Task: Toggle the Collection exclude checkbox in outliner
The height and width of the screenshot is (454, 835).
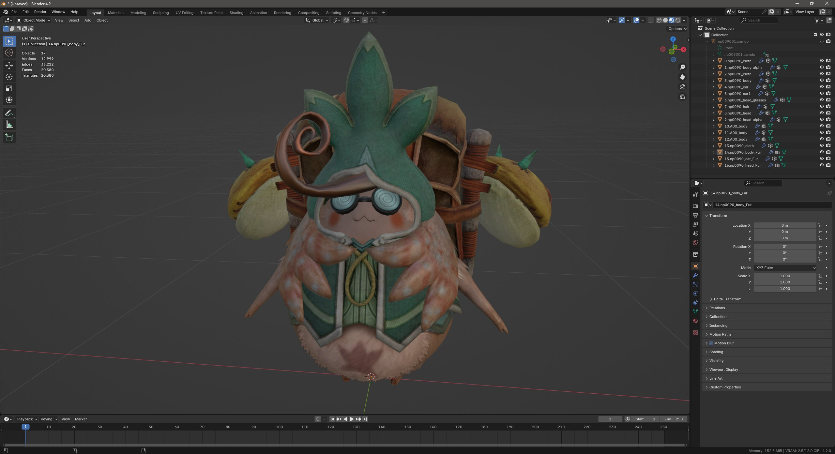Action: point(815,35)
